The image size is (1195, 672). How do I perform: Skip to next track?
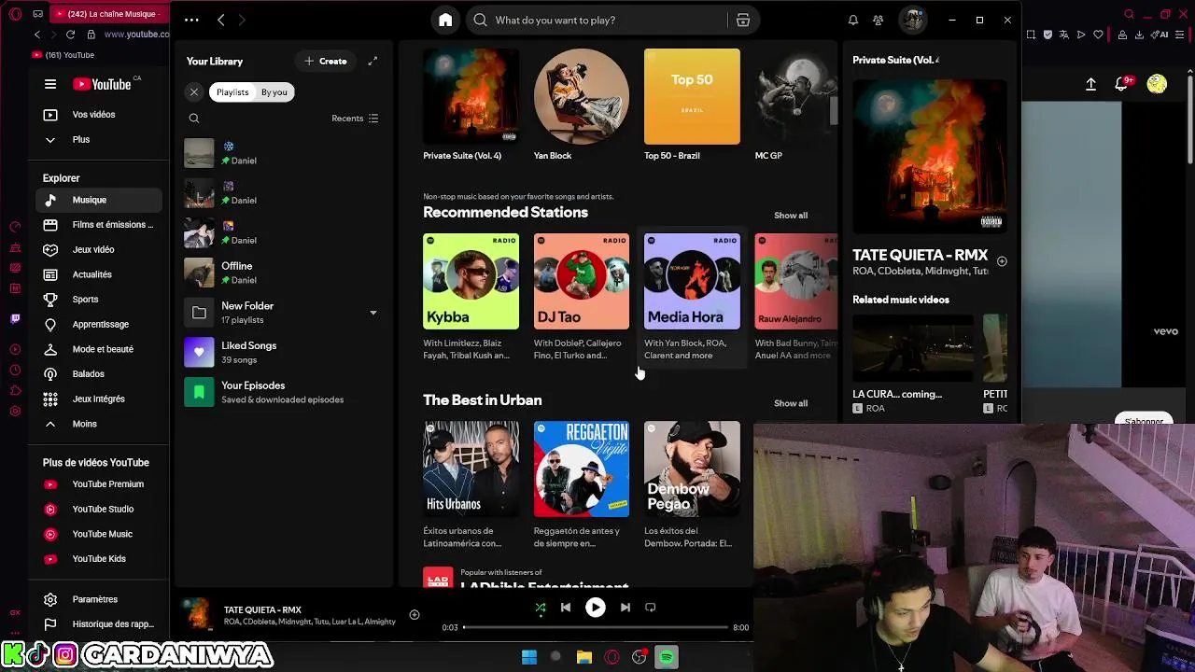626,608
